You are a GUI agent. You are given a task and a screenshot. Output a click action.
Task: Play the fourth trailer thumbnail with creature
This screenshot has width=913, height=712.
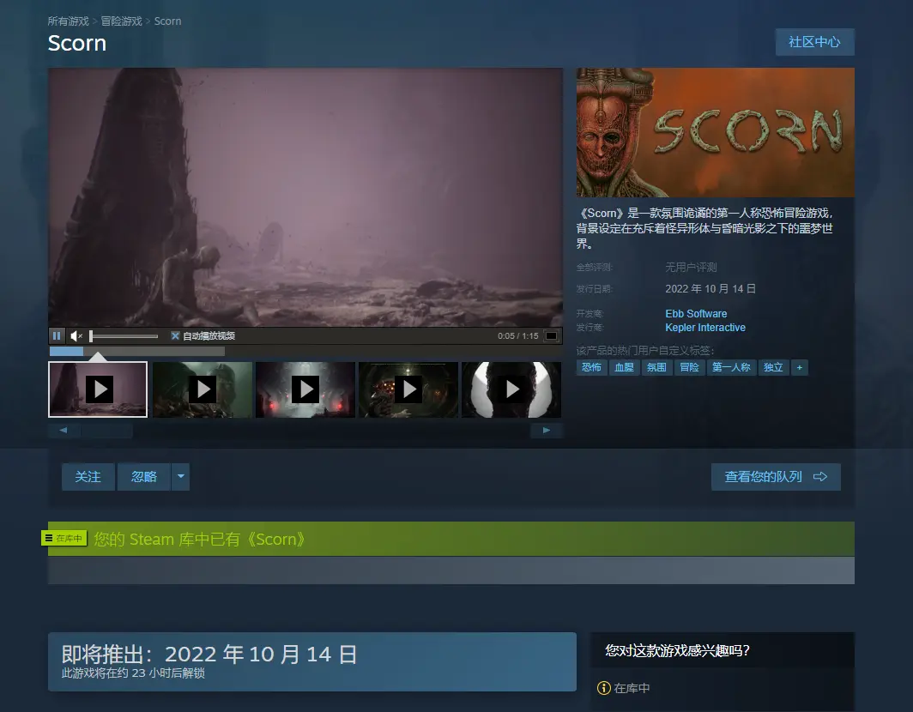[408, 389]
